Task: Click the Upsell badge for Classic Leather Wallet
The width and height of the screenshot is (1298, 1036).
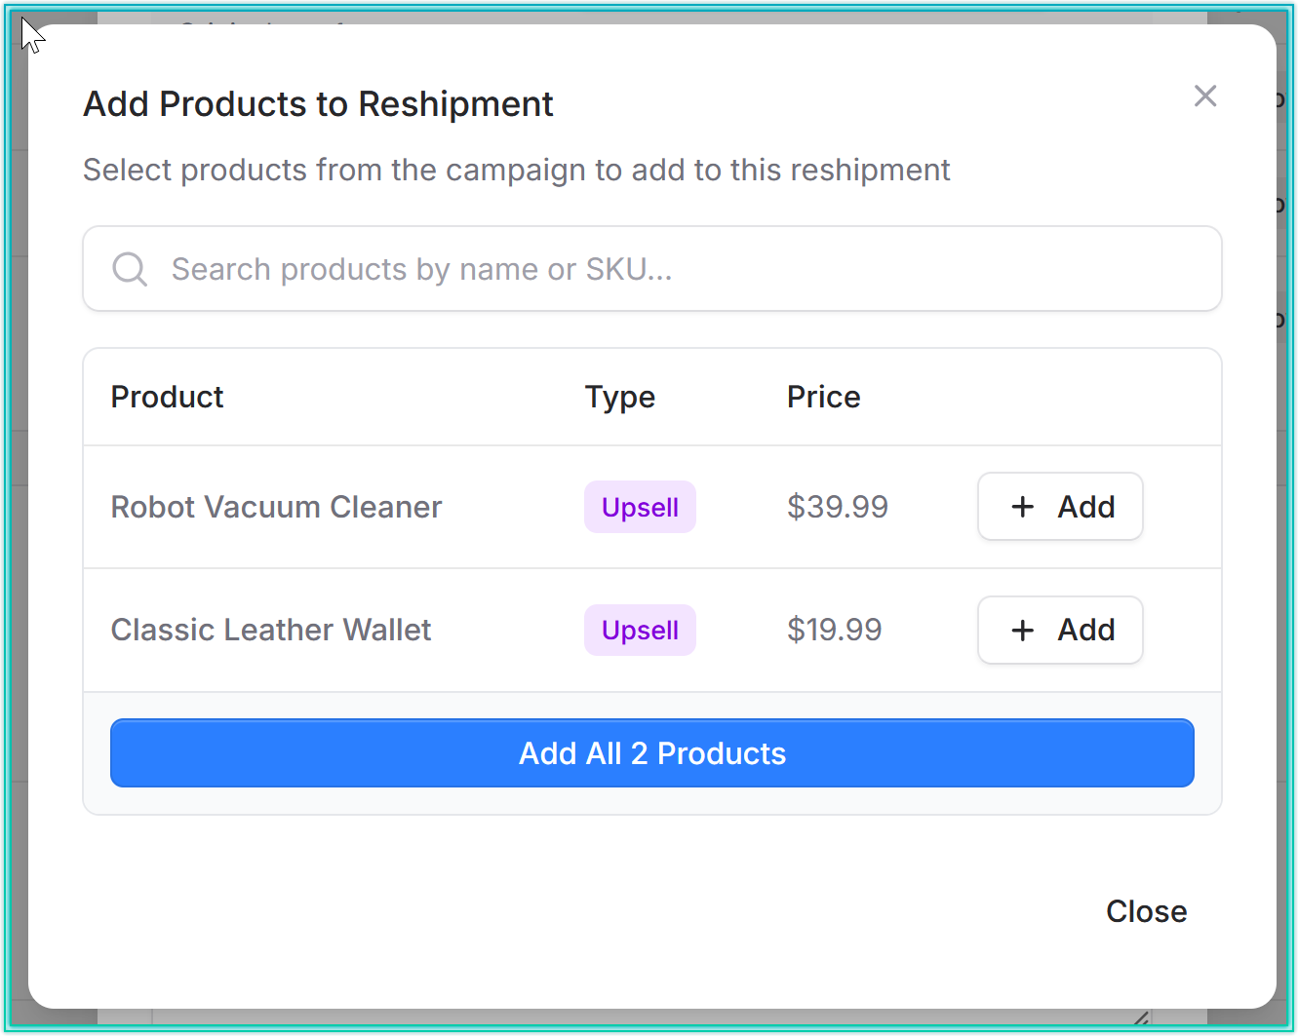Action: (x=640, y=630)
